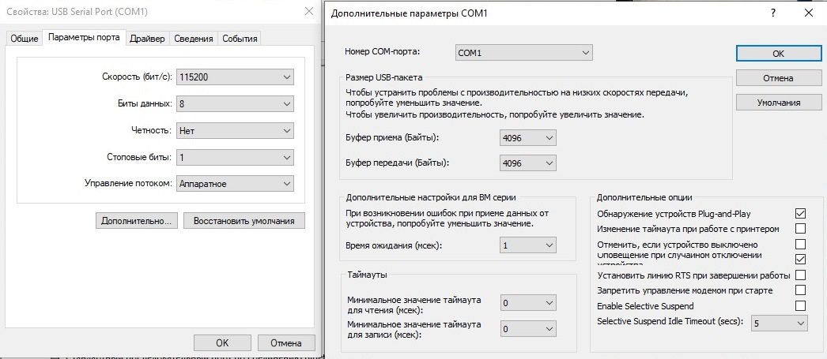
Task: Click the Умолчания button
Action: tap(778, 103)
